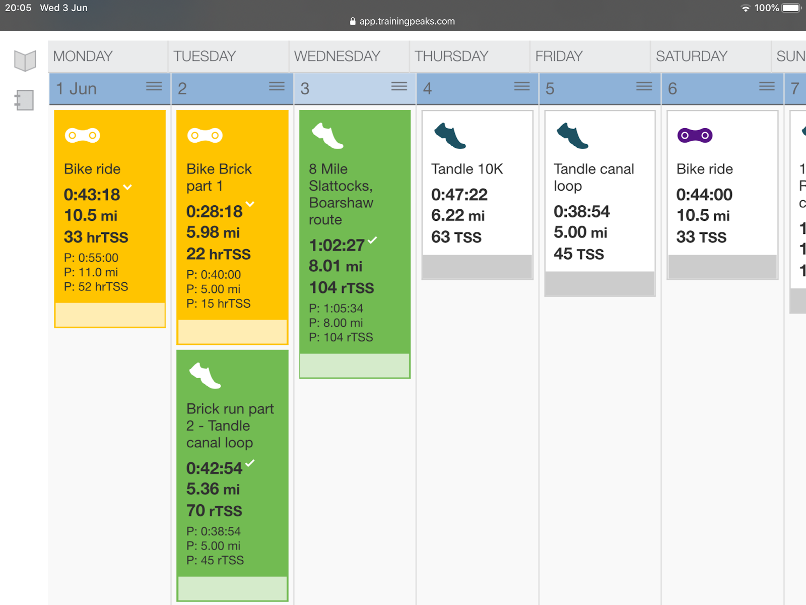Open the day menu for Saturday the 6th
The width and height of the screenshot is (806, 605).
tap(767, 86)
